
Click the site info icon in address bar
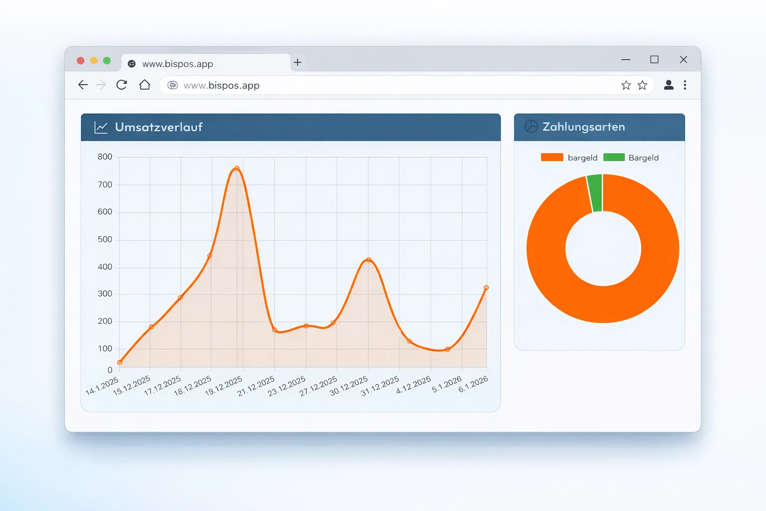(x=173, y=85)
